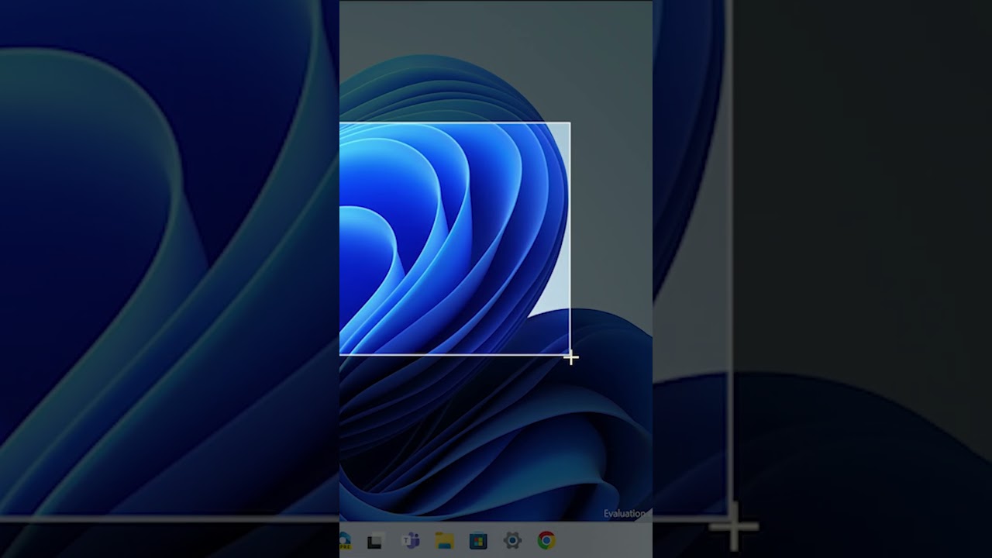
Task: Open File Explorer folder icon
Action: click(444, 540)
